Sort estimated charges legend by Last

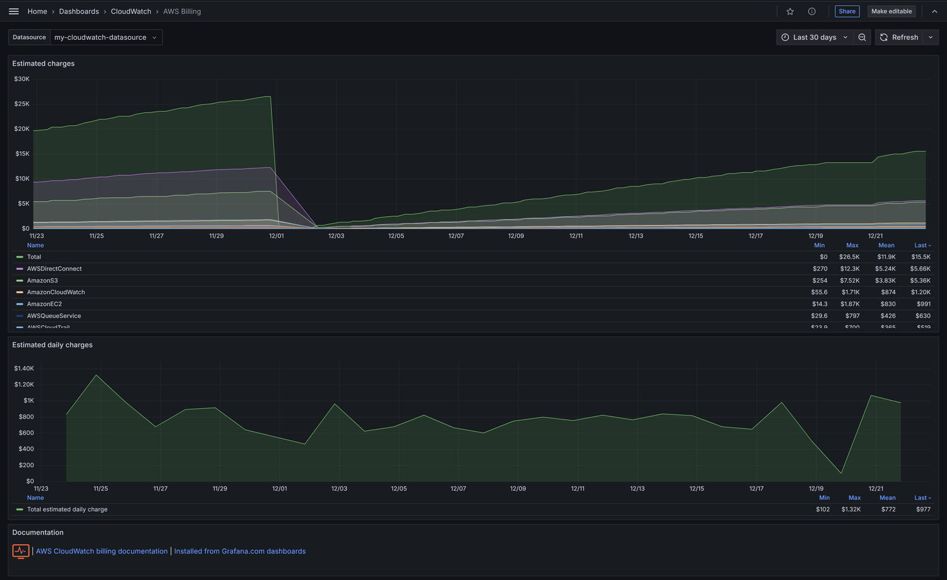pyautogui.click(x=922, y=245)
